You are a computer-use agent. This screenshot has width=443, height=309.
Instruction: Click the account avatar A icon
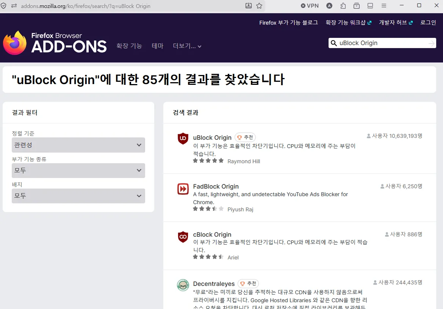[x=329, y=6]
